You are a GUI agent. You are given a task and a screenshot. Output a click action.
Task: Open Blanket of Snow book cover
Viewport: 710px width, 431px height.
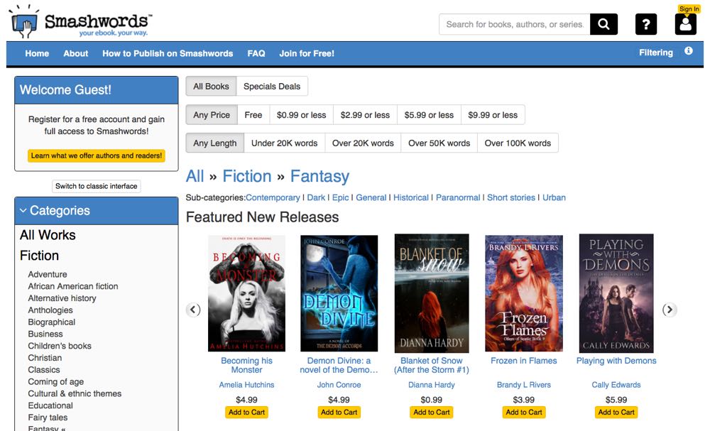(432, 293)
